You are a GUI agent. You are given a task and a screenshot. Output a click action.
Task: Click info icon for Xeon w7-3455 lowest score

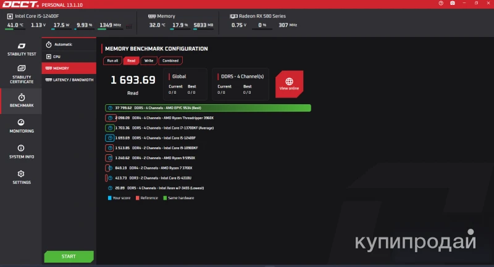point(110,188)
